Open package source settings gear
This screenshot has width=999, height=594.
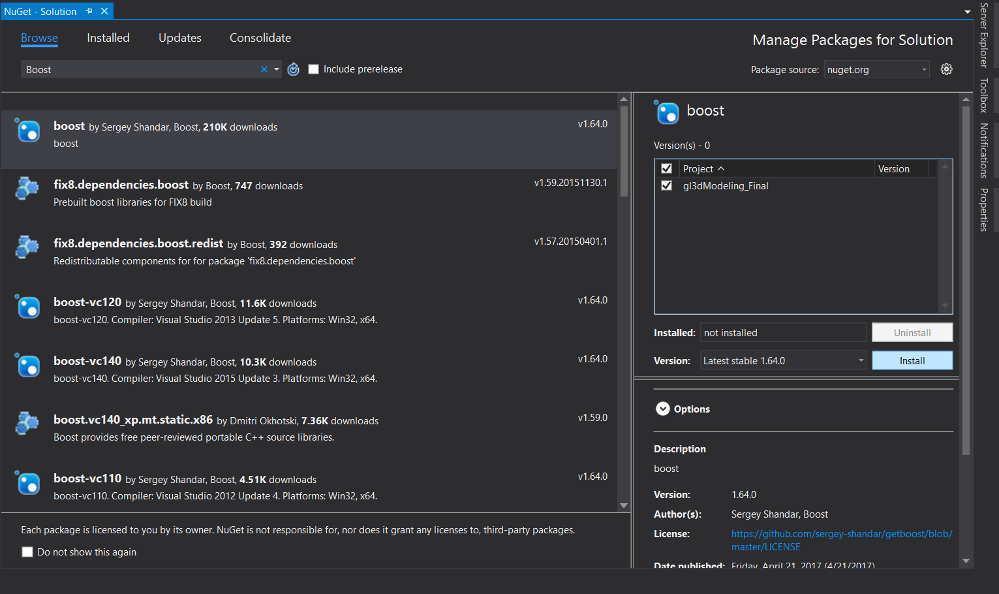coord(946,69)
